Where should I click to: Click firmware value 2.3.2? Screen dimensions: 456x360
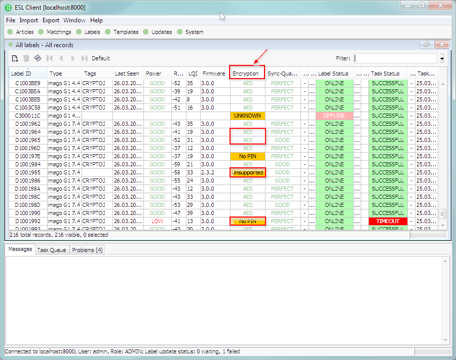(x=208, y=172)
